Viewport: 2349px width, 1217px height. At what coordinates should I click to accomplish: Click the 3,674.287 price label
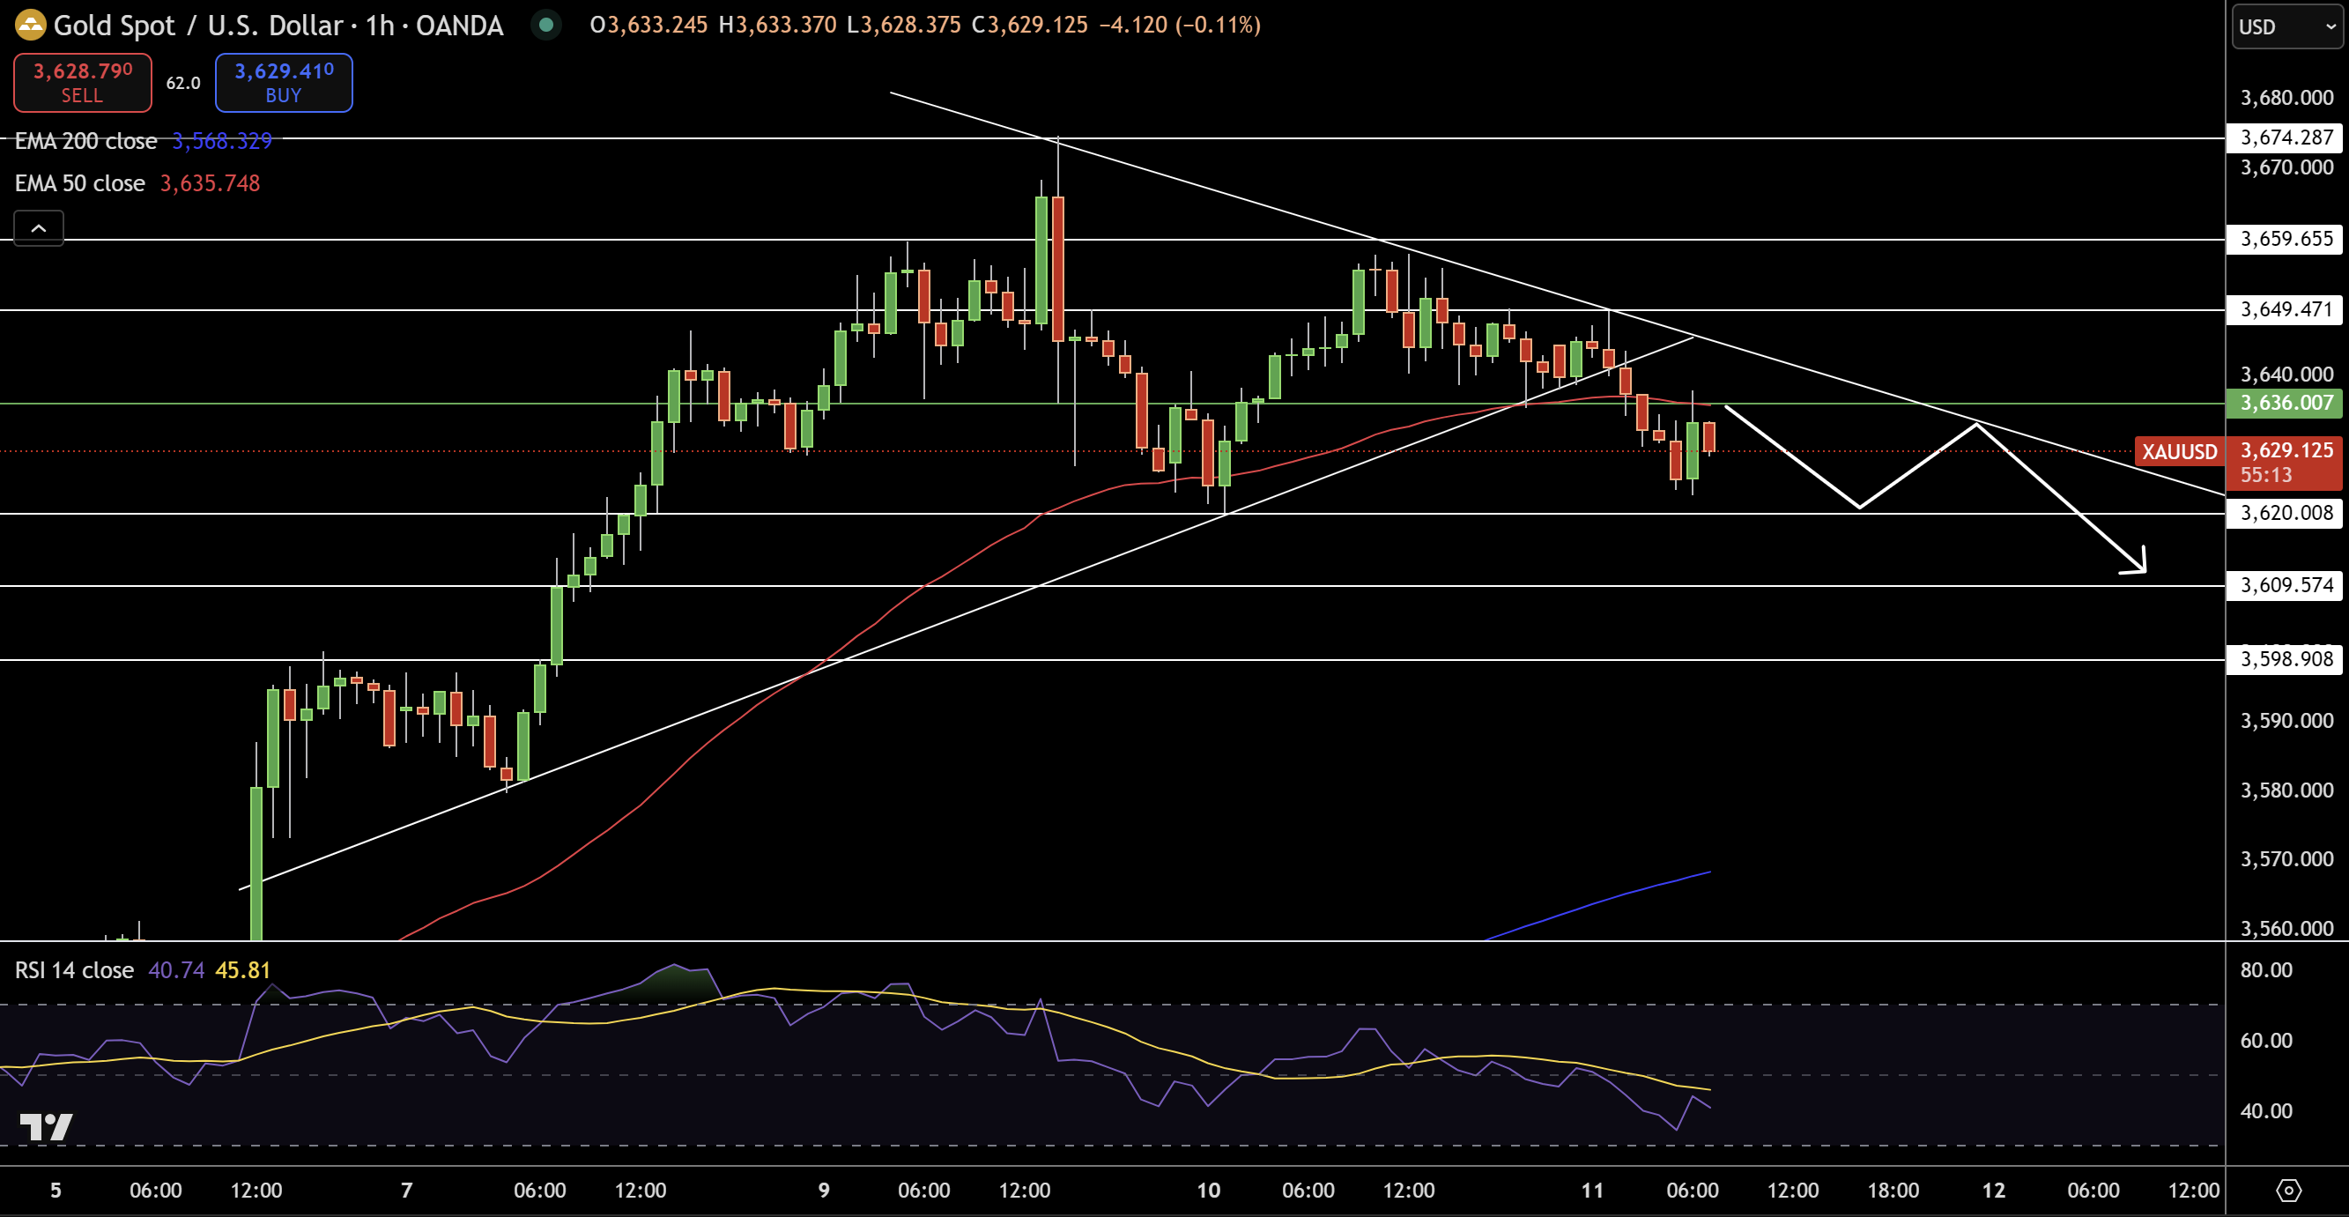(2286, 137)
